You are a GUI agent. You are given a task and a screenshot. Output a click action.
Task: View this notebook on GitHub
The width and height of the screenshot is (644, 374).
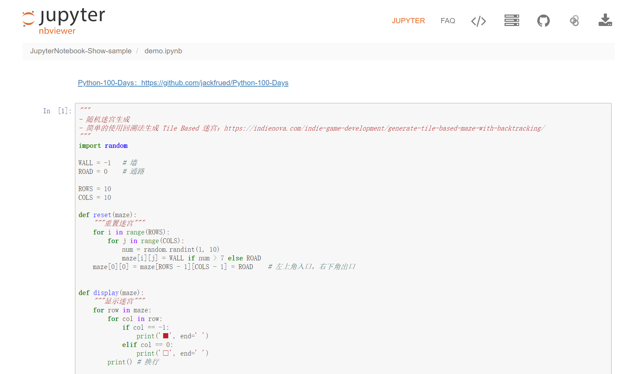[543, 21]
